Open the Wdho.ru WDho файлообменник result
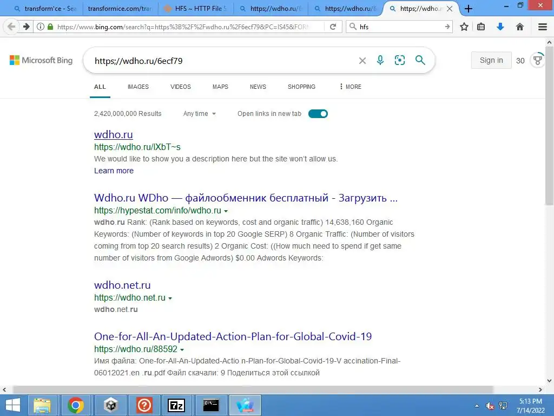 (x=246, y=198)
